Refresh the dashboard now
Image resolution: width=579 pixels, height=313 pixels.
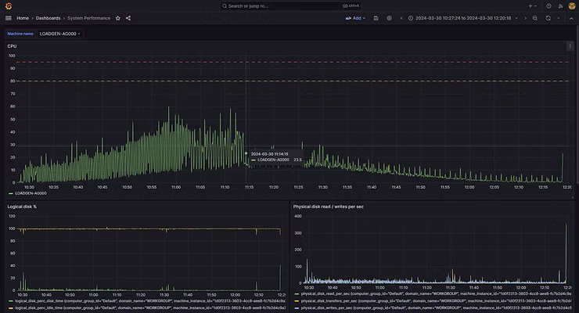point(548,18)
